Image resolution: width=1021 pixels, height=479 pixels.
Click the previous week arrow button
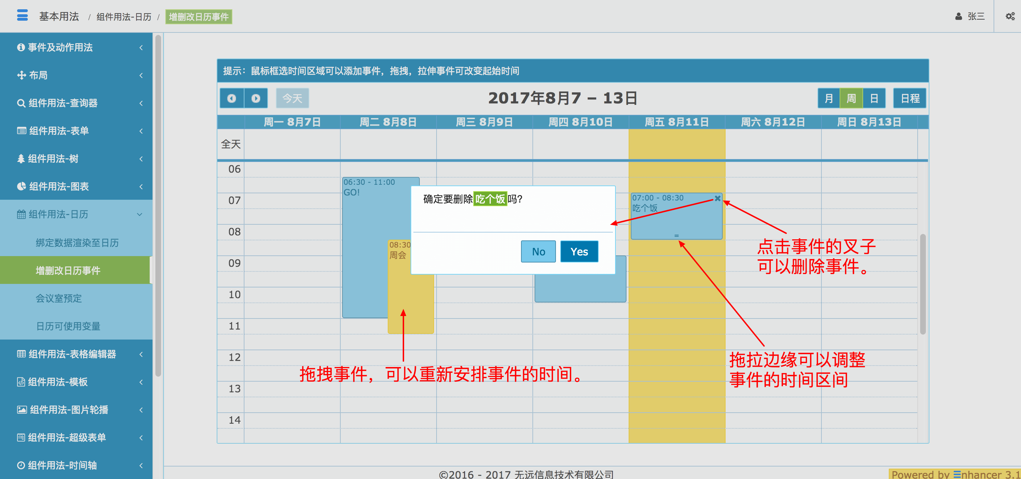coord(232,98)
